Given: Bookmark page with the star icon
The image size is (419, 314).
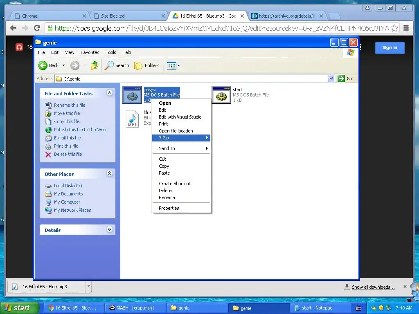Looking at the screenshot, I should pyautogui.click(x=394, y=28).
